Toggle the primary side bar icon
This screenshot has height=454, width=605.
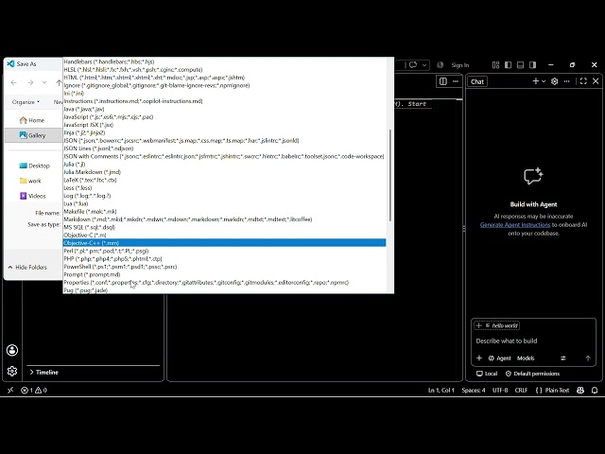[x=509, y=65]
